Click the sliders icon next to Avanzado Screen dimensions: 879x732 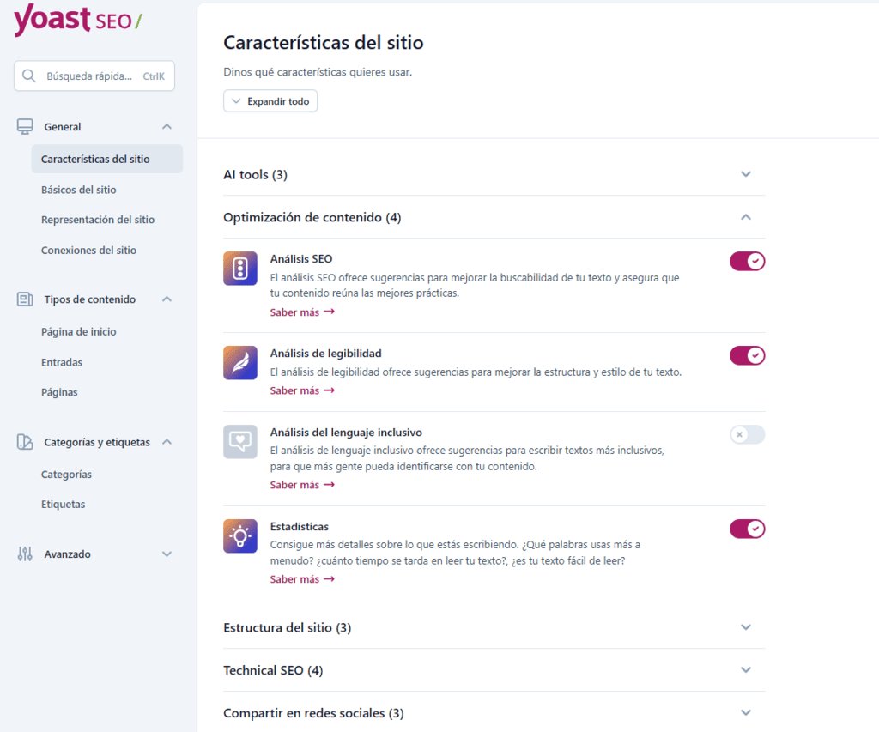point(24,554)
